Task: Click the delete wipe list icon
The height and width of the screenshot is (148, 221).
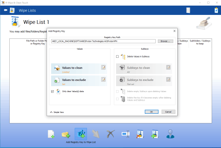Action: click(x=140, y=134)
